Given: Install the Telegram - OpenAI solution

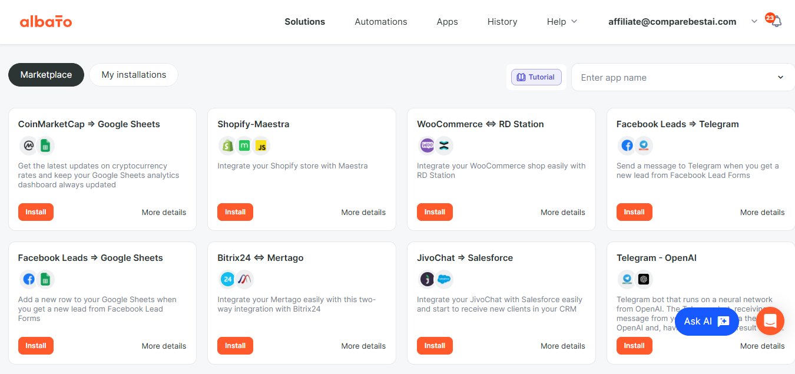Looking at the screenshot, I should point(634,346).
